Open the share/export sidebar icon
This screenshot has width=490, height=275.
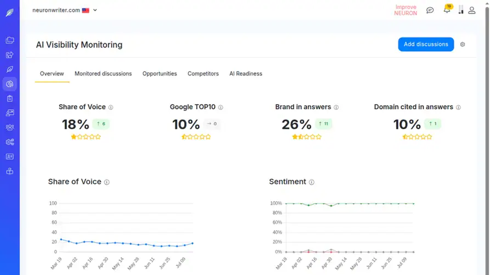[x=10, y=55]
